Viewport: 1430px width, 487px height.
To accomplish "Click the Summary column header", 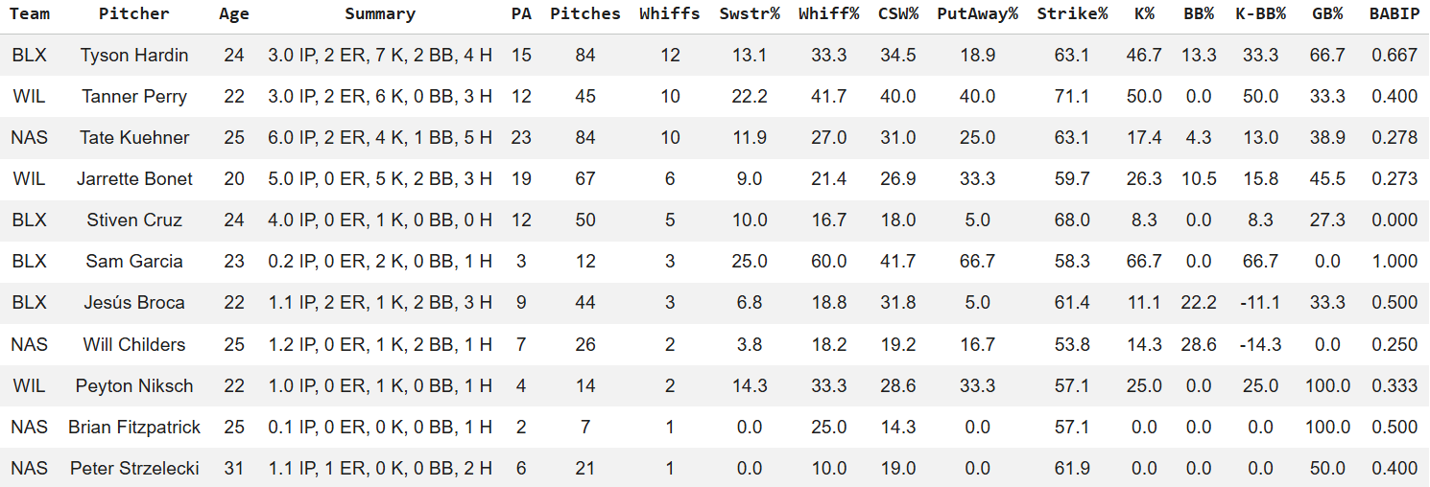I will click(x=380, y=14).
